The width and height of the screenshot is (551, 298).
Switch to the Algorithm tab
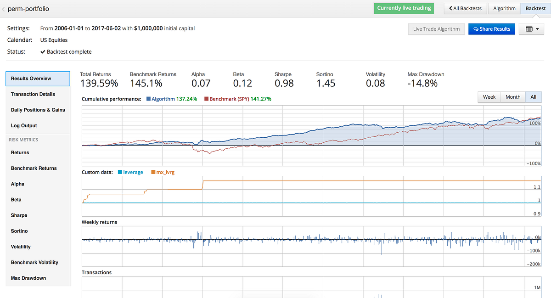504,8
